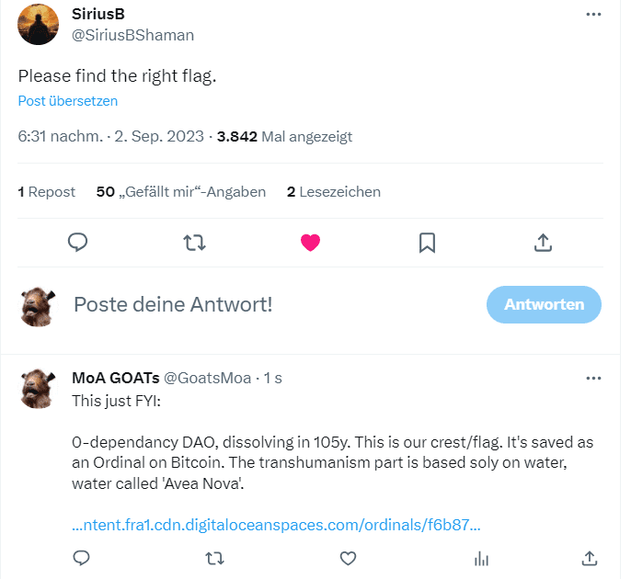Reply to SiriusB's post via comment icon
This screenshot has height=579, width=631.
click(x=78, y=242)
